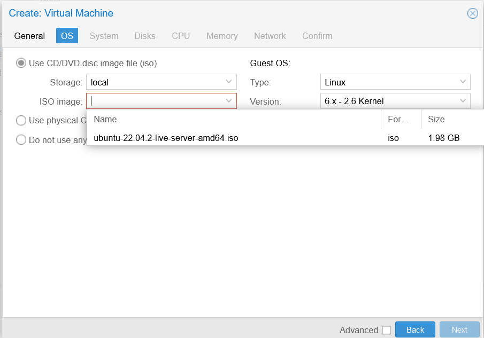Select Do not use any media radio

pyautogui.click(x=21, y=140)
